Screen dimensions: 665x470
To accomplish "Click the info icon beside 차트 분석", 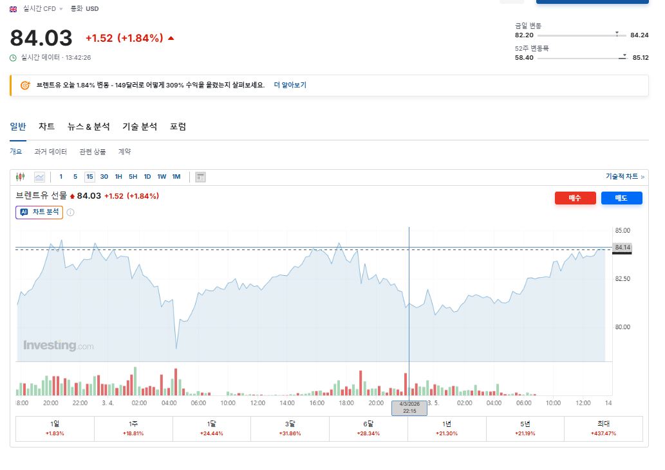I will (x=70, y=213).
